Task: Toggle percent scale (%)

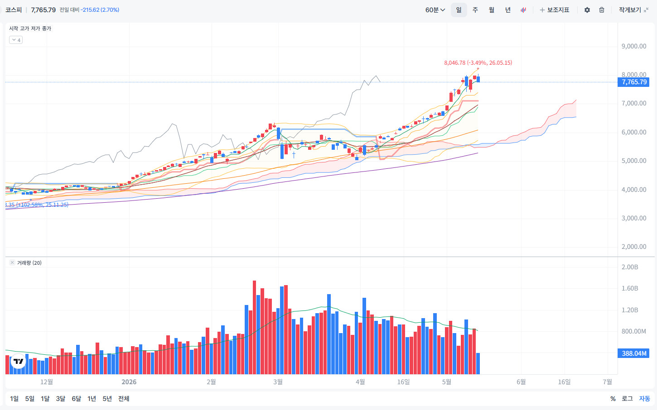Action: [613, 399]
